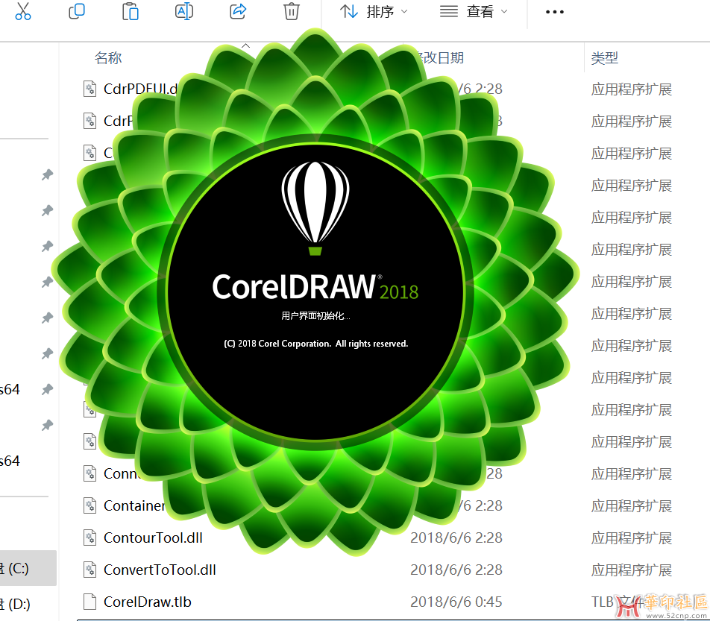Viewport: 710px width, 621px height.
Task: Select the ContourTool.dll file name
Action: coord(153,538)
